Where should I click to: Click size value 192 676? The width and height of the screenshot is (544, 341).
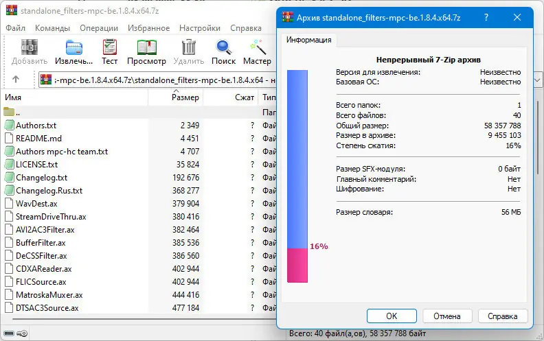(186, 178)
